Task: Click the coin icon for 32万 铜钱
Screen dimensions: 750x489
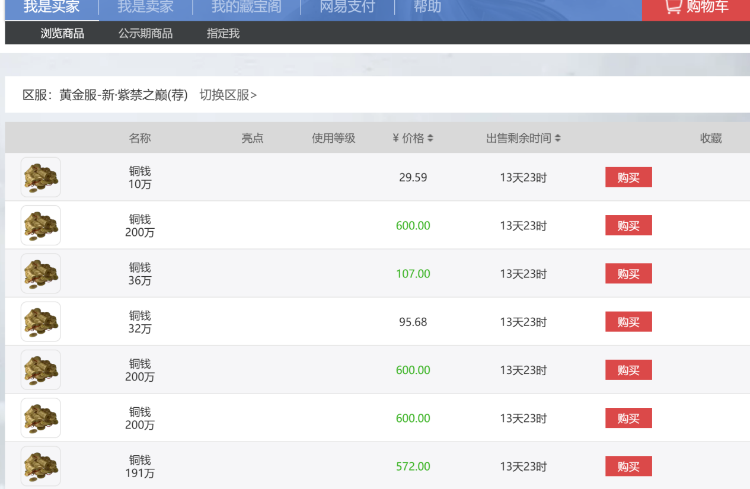Action: click(41, 322)
